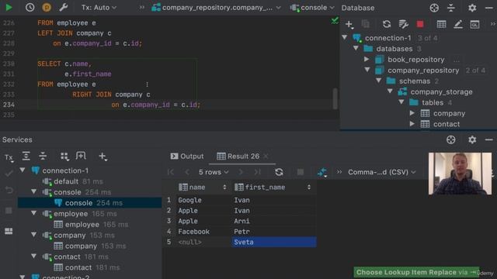Expand the company table in Database tree
The image size is (497, 279).
click(412, 113)
